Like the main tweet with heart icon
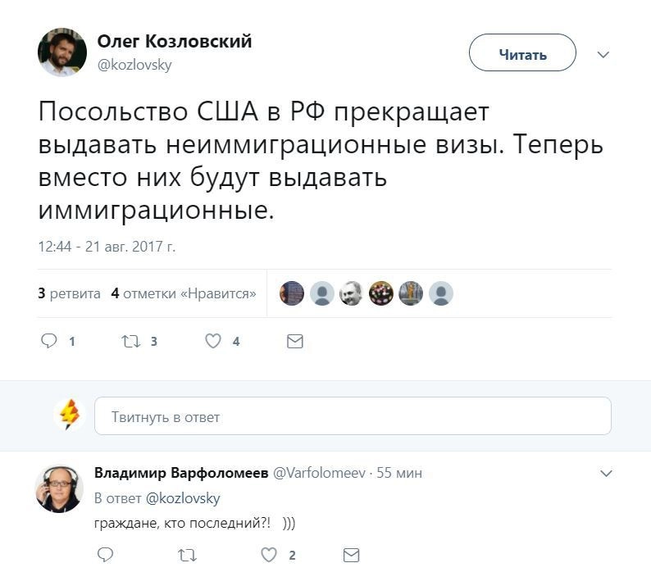The image size is (651, 572). 213,341
